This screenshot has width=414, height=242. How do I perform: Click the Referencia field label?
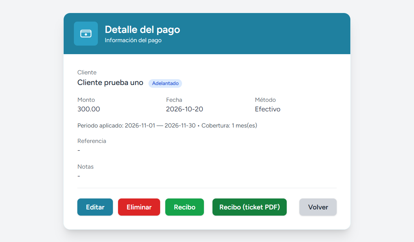click(x=92, y=141)
